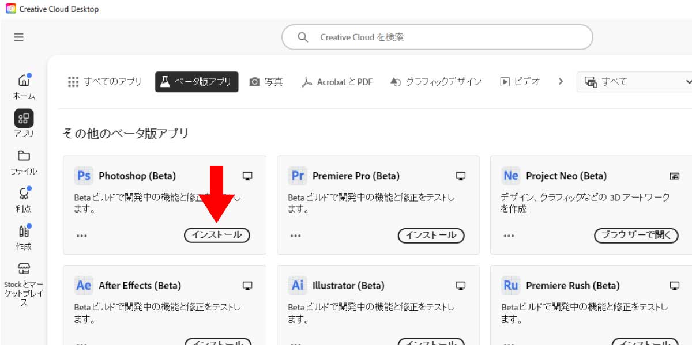
Task: Open 作成 section in sidebar
Action: pos(24,238)
